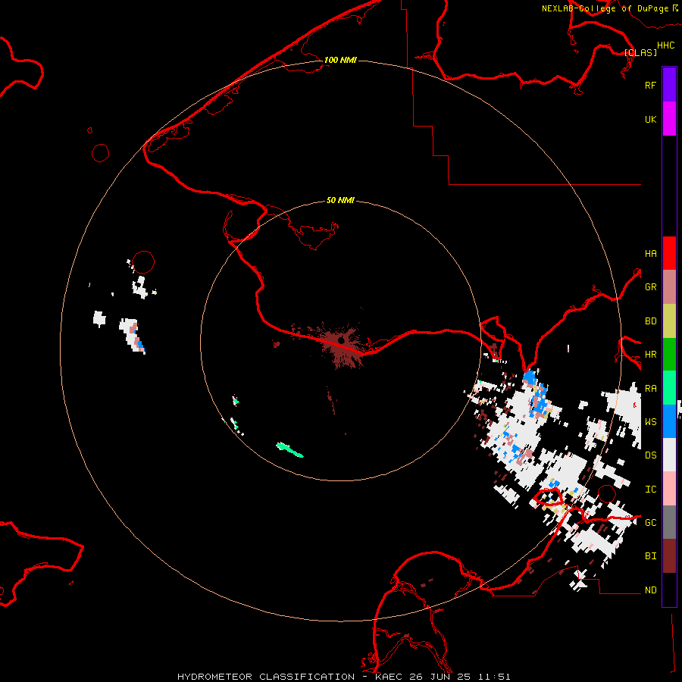The image size is (682, 682).
Task: Click the "WS" legend label
Action: pyautogui.click(x=650, y=422)
